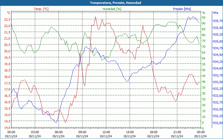Image resolution: width=223 pixels, height=139 pixels.
Task: Click the 22,5 tick on the temperature axis
Action: pos(7,19)
